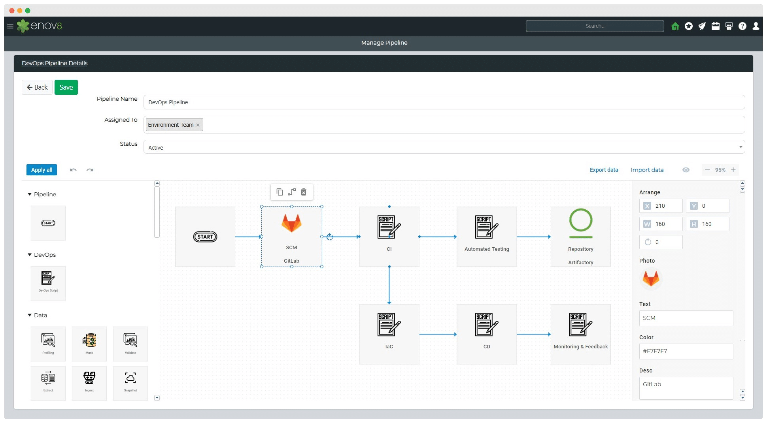Select the Profiling data element

48,343
